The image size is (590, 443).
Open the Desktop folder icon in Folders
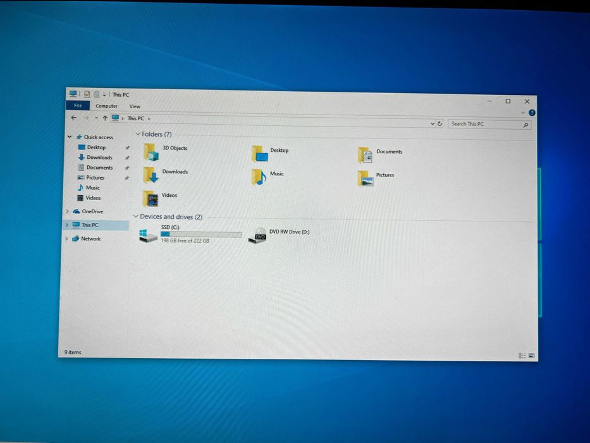point(260,154)
